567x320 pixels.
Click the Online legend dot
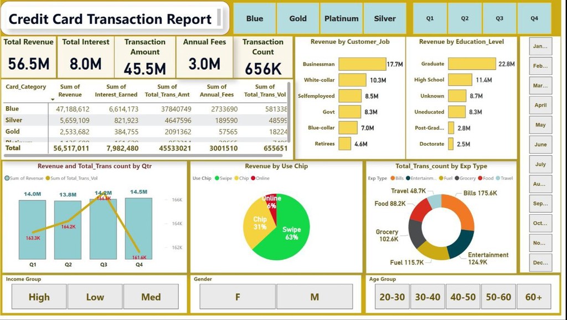[253, 178]
